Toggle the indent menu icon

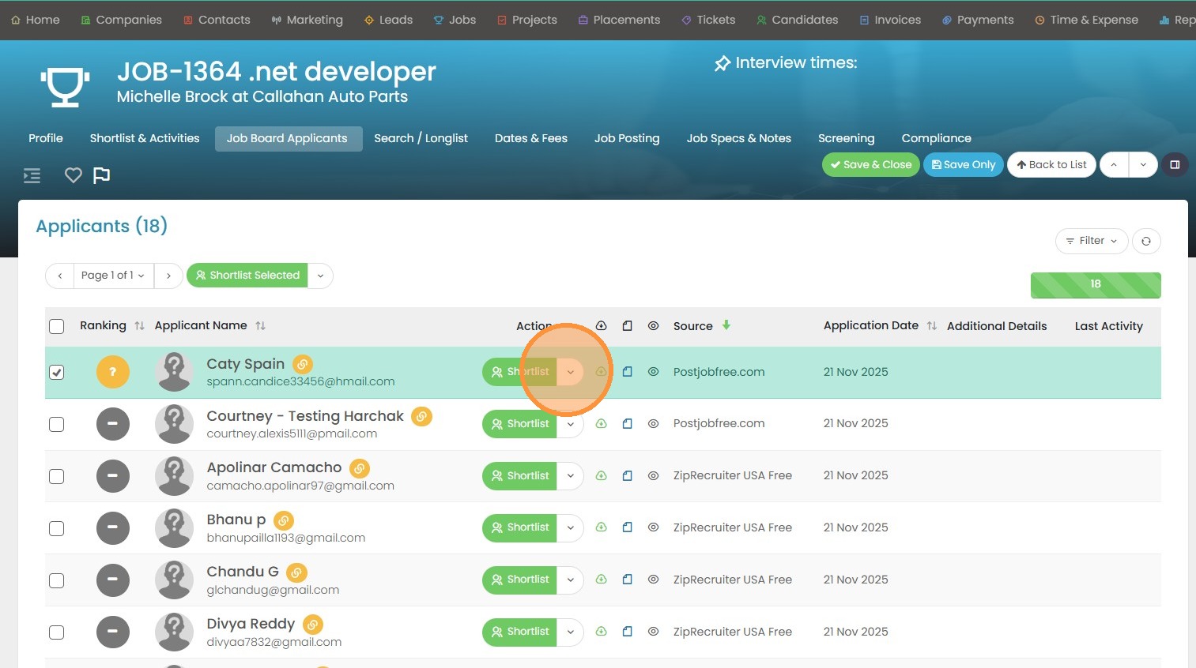click(x=32, y=175)
